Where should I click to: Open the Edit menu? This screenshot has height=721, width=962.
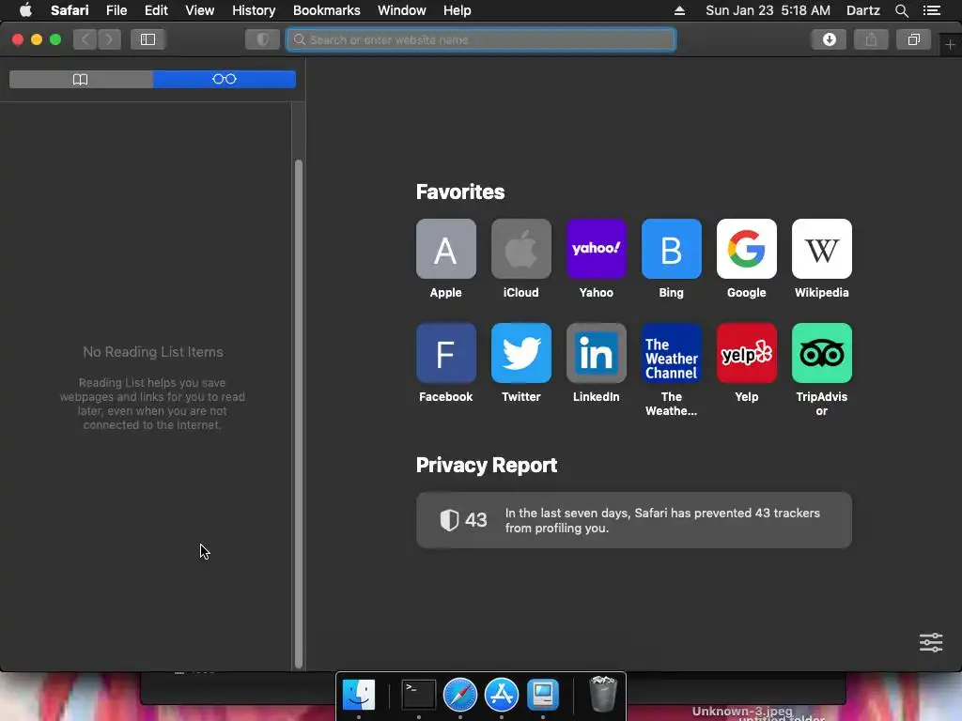pos(157,10)
